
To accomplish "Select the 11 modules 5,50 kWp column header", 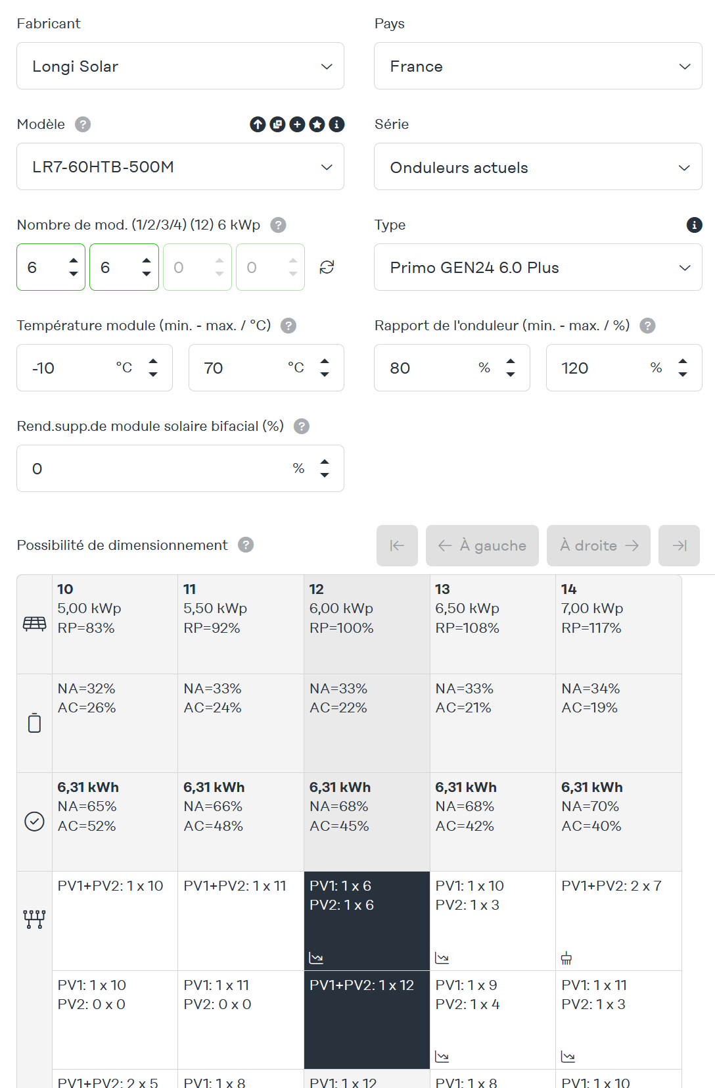I will (241, 624).
